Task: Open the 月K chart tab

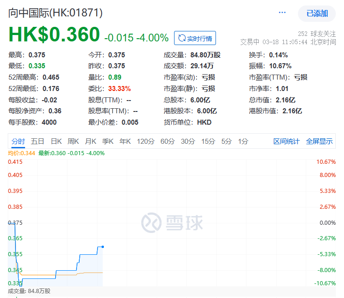Action: [x=91, y=141]
